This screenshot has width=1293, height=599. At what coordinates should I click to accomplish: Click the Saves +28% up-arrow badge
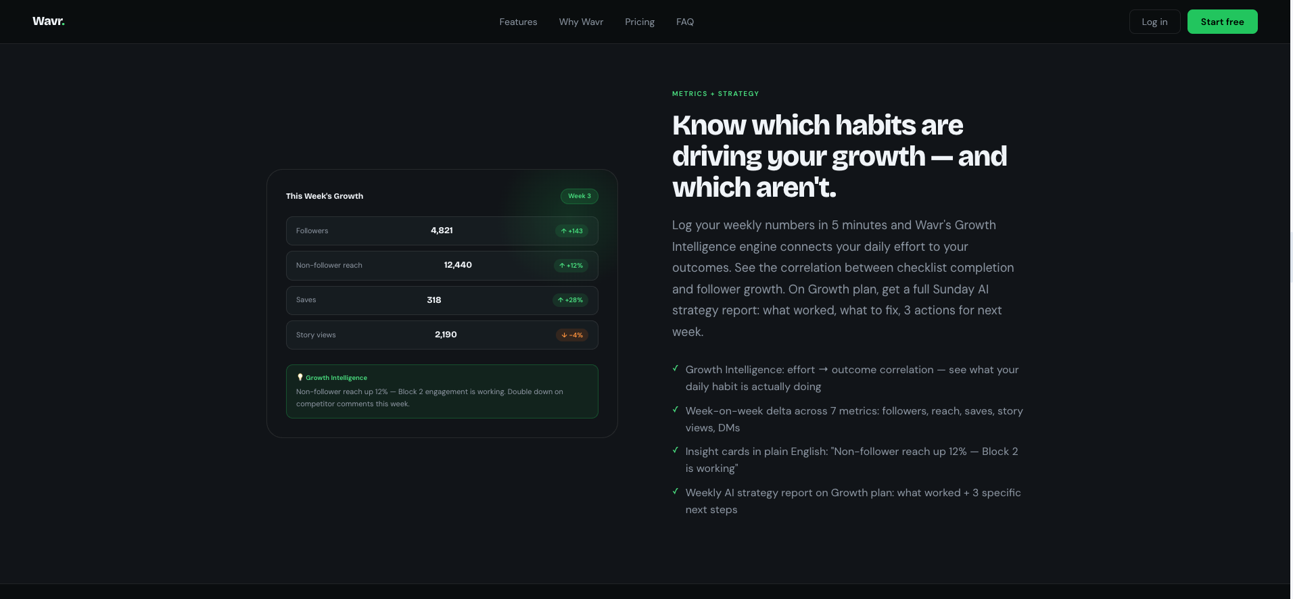[x=570, y=300]
